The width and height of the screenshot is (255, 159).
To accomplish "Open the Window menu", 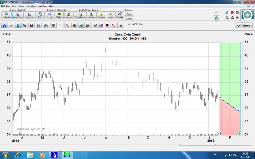I will tap(31, 6).
